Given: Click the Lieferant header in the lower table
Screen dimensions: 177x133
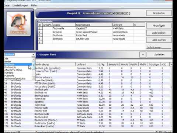Looking at the screenshot, I should 86,64.
